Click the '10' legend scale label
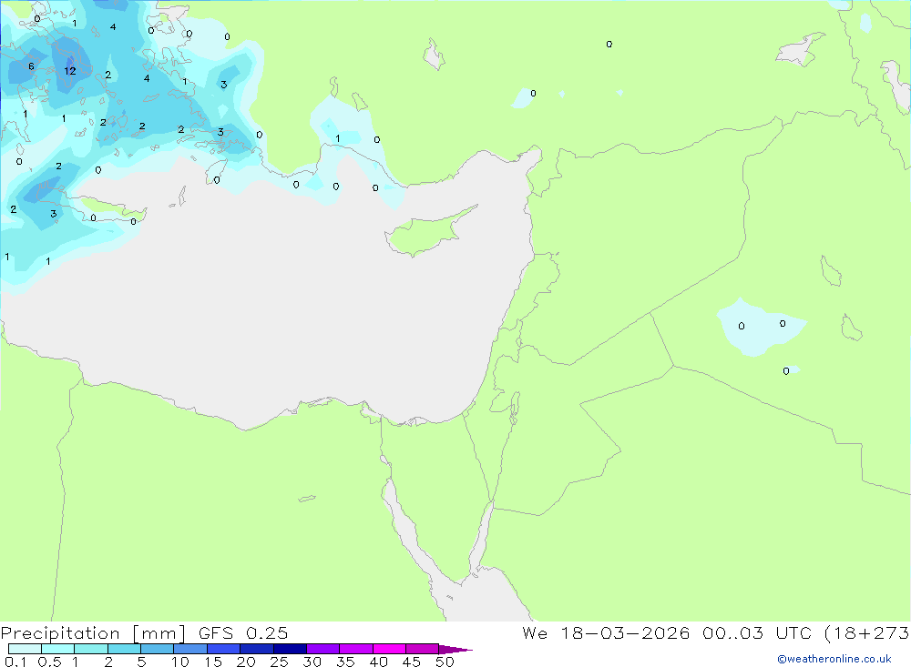The height and width of the screenshot is (667, 911). tap(180, 662)
